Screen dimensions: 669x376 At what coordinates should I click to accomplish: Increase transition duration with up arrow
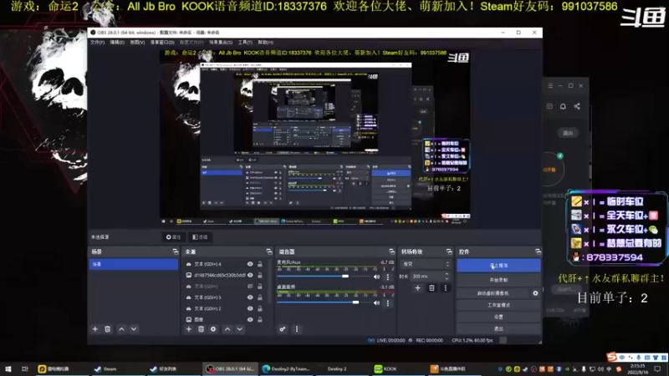tap(447, 274)
